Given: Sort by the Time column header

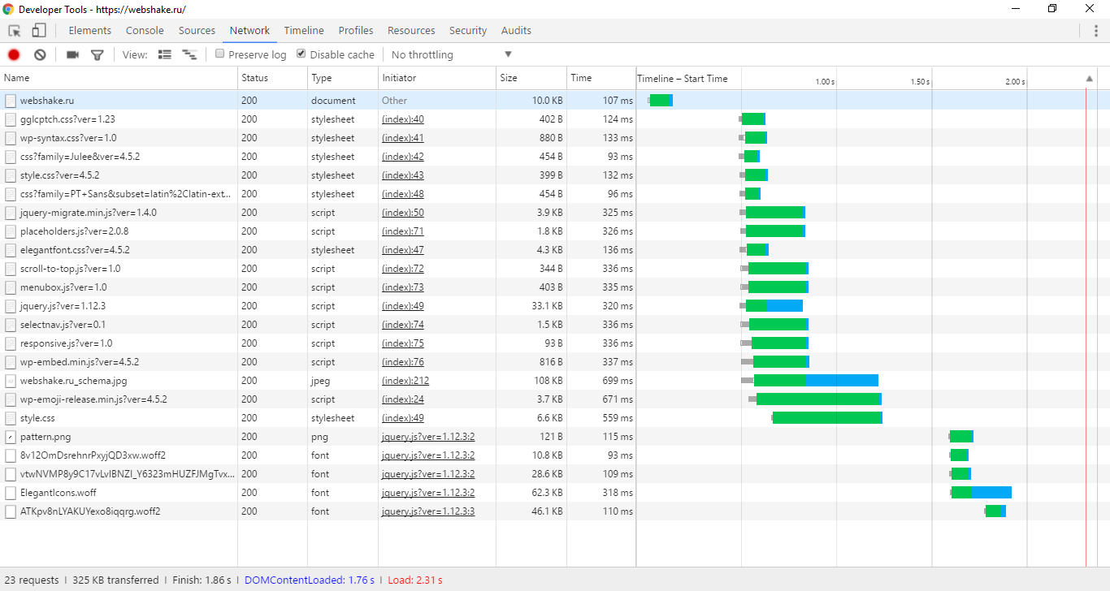Looking at the screenshot, I should (x=601, y=79).
